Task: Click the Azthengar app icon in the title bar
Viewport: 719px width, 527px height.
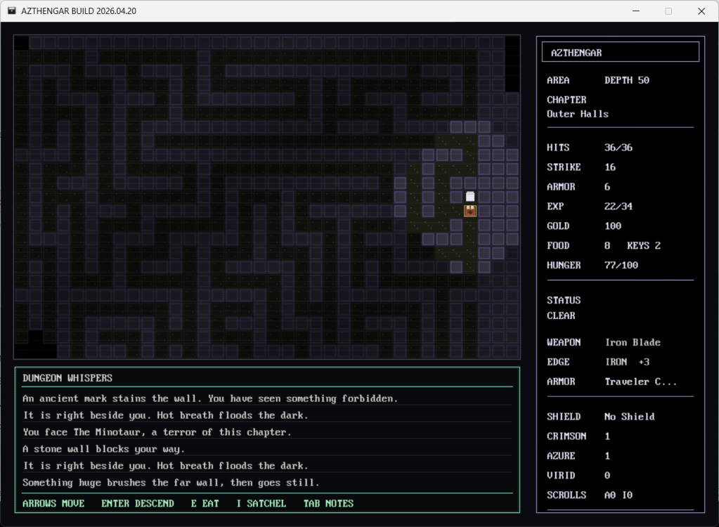Action: pos(12,11)
